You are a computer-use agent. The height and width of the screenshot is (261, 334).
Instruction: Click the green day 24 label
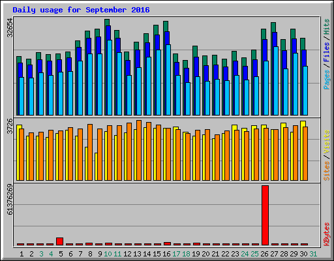(245, 254)
